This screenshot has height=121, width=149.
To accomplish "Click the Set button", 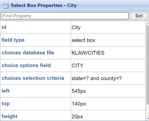I will pos(139,16).
